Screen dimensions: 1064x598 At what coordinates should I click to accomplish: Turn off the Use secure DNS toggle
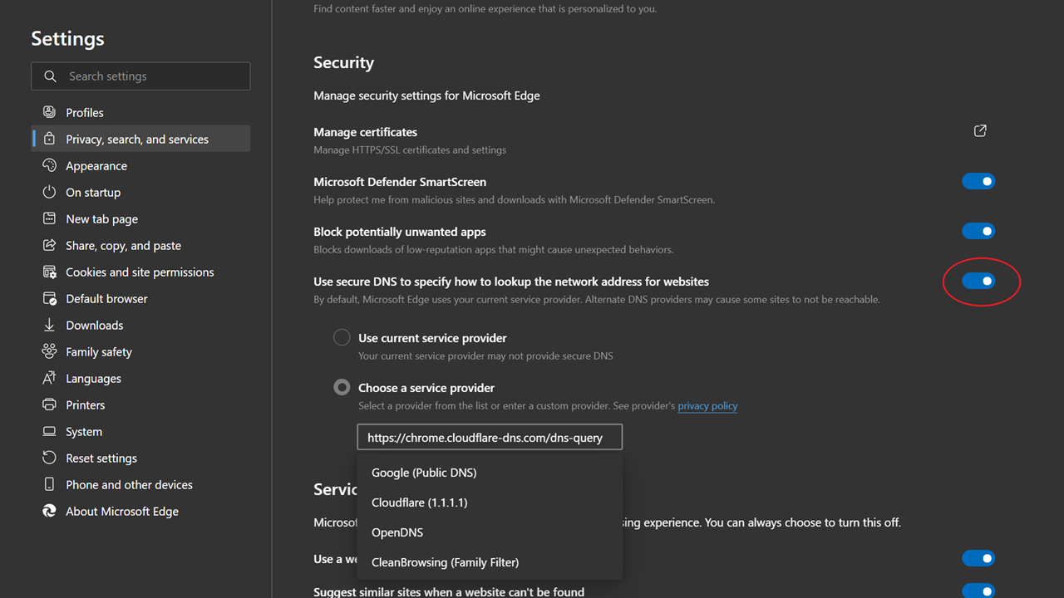coord(978,281)
